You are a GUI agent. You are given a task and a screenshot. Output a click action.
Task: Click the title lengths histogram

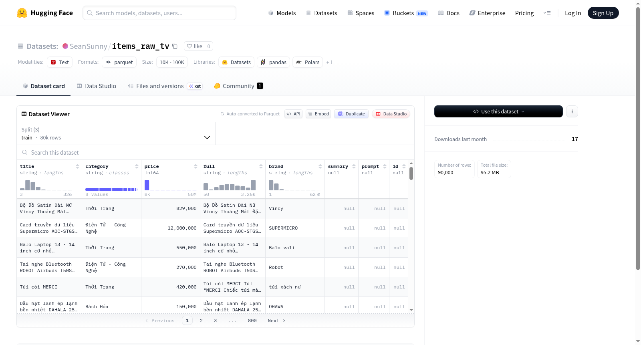pyautogui.click(x=46, y=185)
